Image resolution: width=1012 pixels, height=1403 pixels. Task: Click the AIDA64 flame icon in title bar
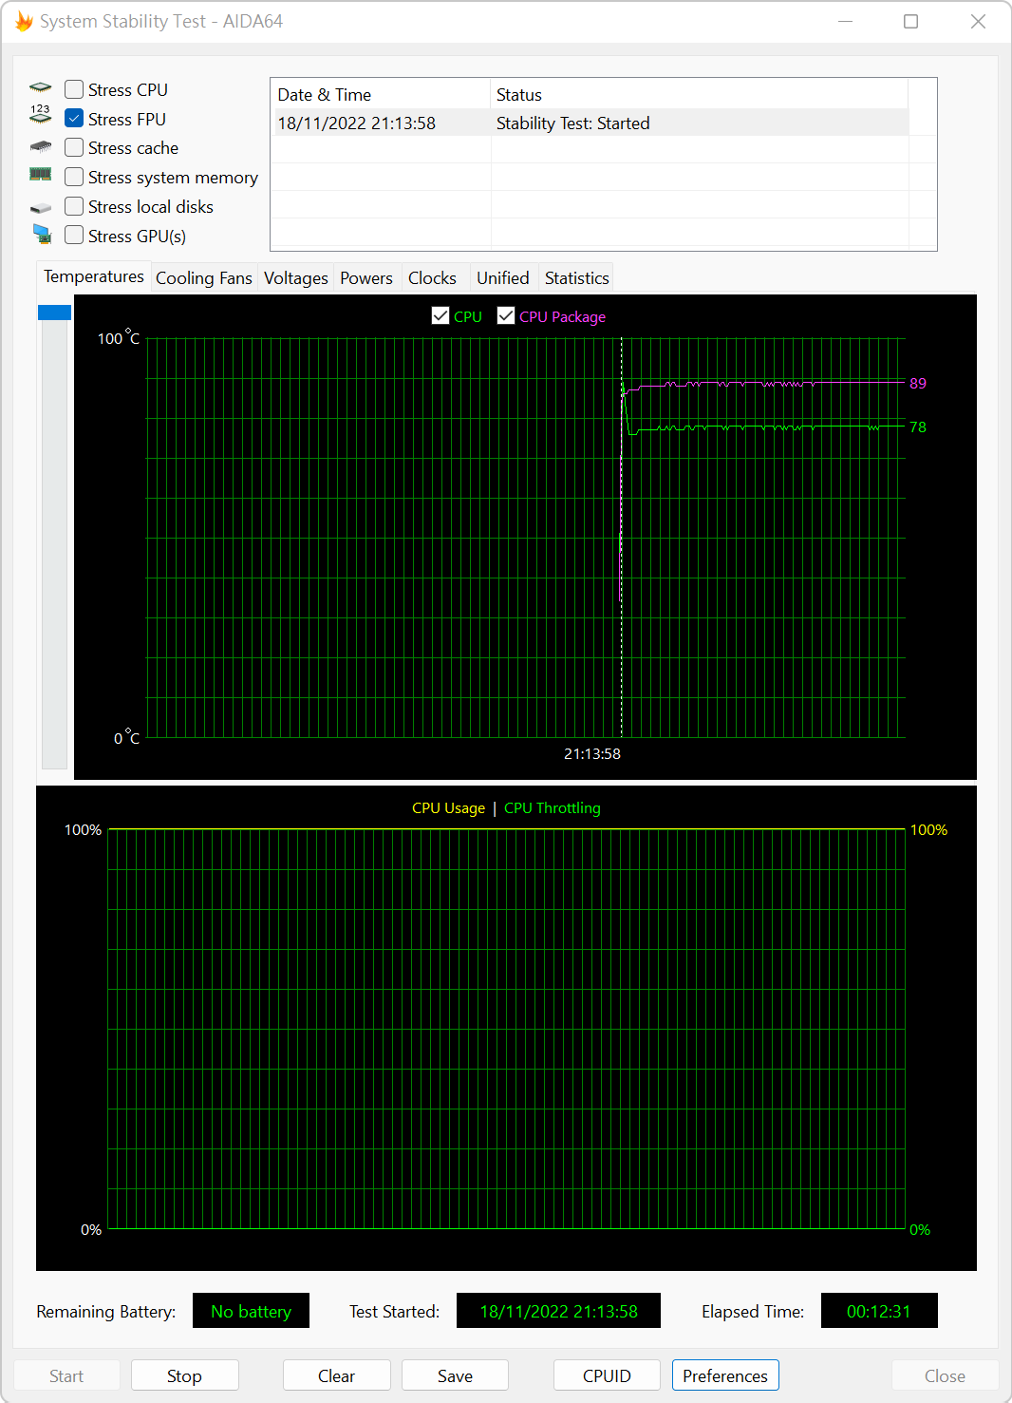[24, 21]
